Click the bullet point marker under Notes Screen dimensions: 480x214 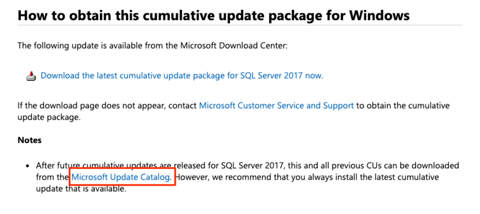pyautogui.click(x=27, y=166)
